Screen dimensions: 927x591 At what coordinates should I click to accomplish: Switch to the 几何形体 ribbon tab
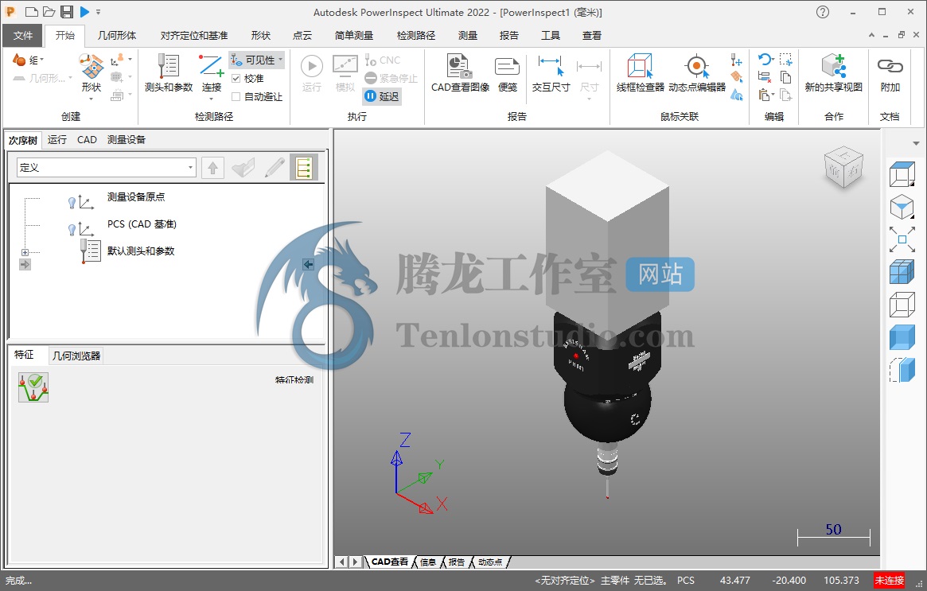[117, 36]
